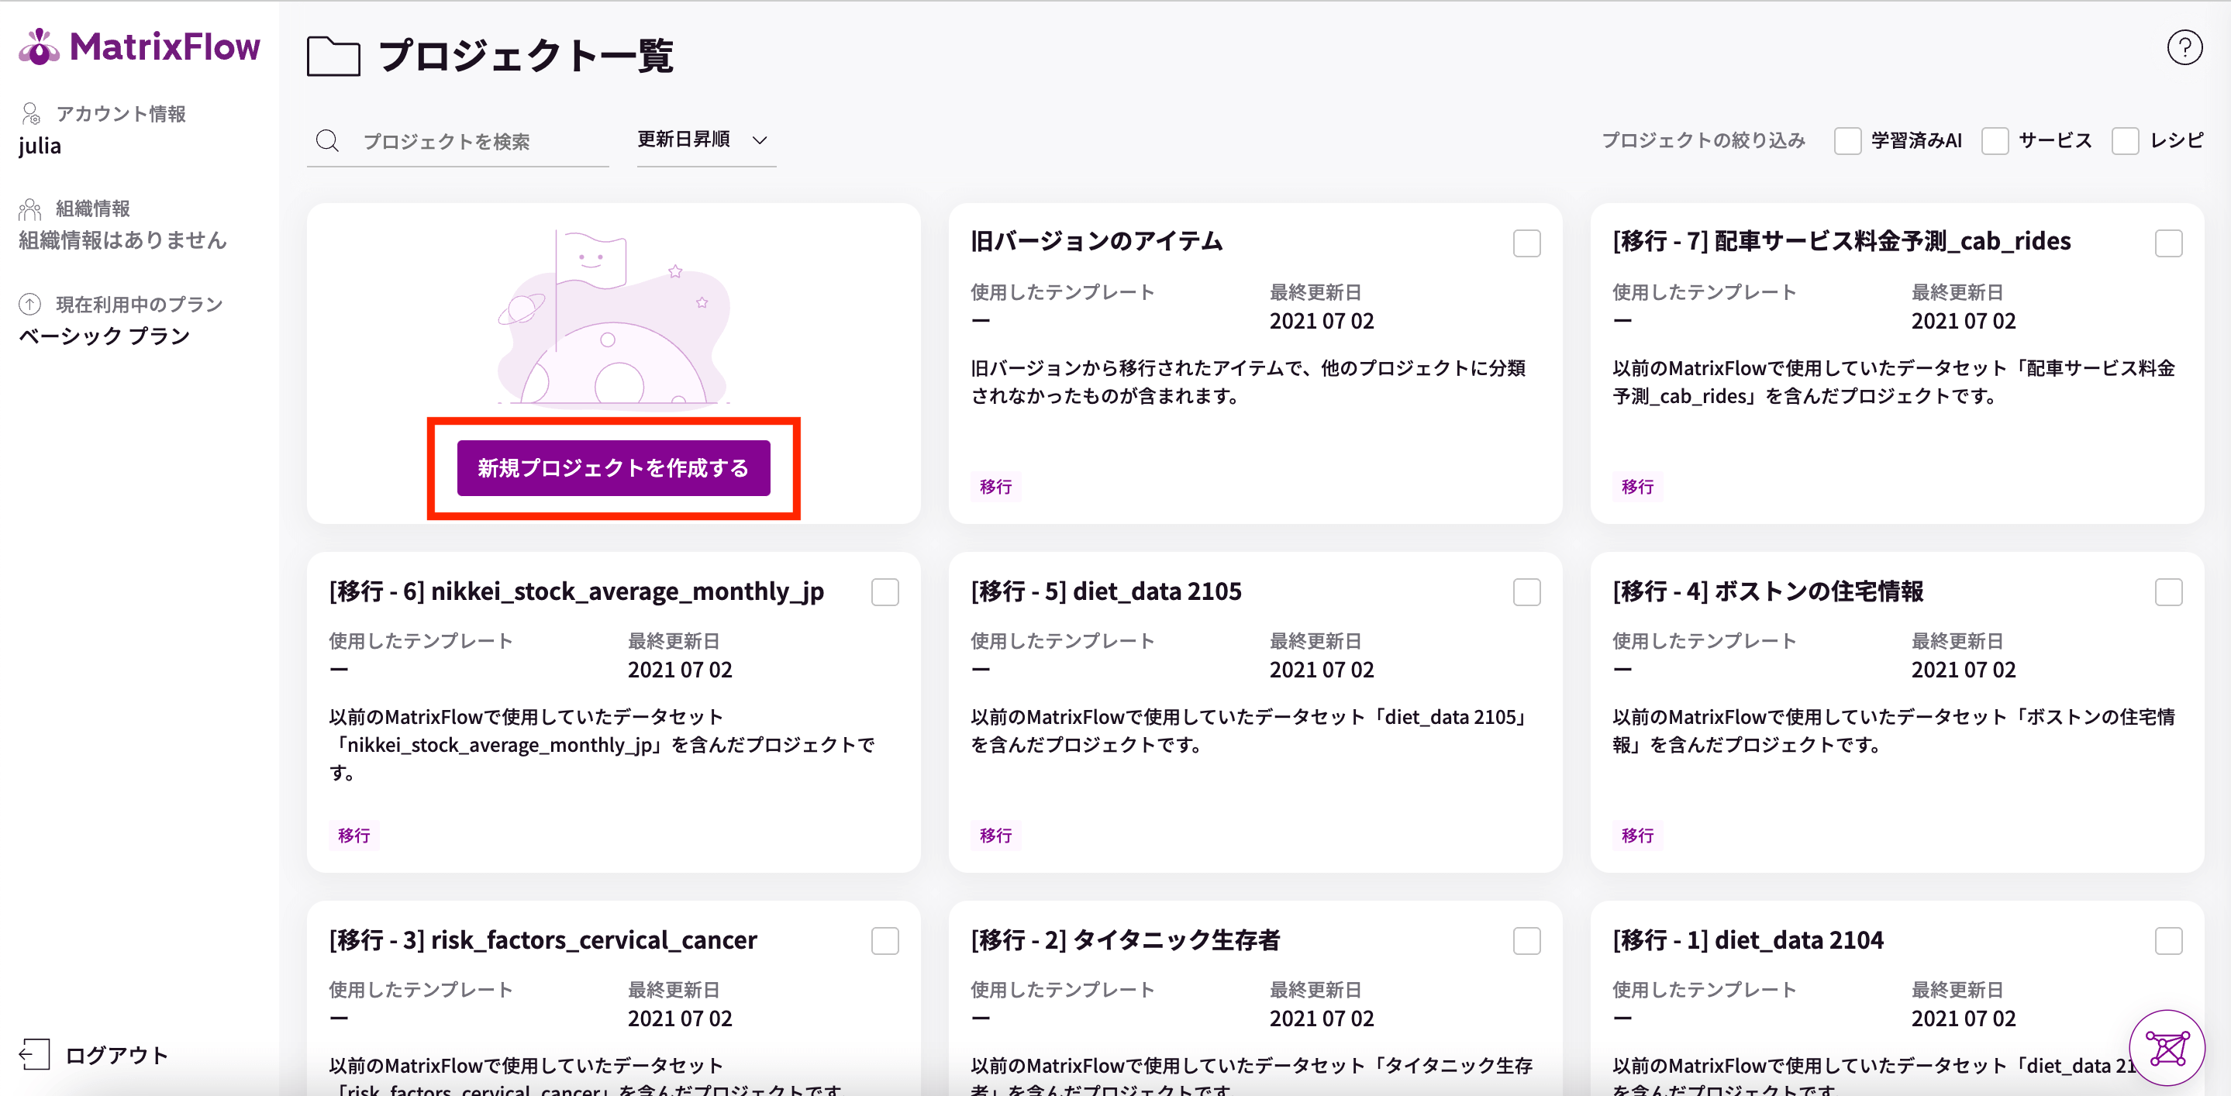This screenshot has height=1096, width=2231.
Task: Click the 旧バージョンのアイテム card description text
Action: coord(1248,382)
